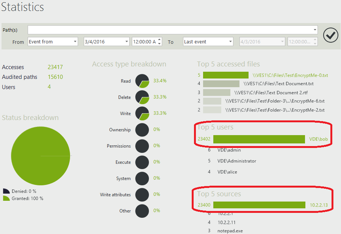Click the Folder-3 EncryptMe-6.txt path
The height and width of the screenshot is (234, 341).
pos(275,101)
